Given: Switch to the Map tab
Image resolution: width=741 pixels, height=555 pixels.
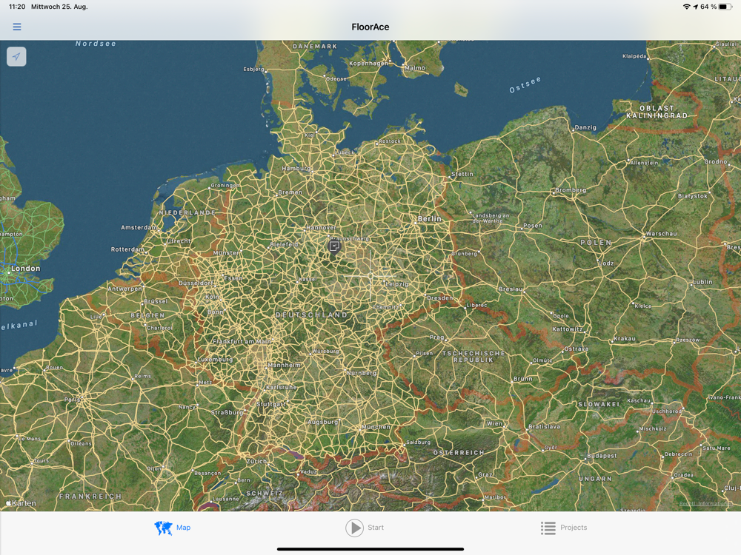Looking at the screenshot, I should 173,528.
